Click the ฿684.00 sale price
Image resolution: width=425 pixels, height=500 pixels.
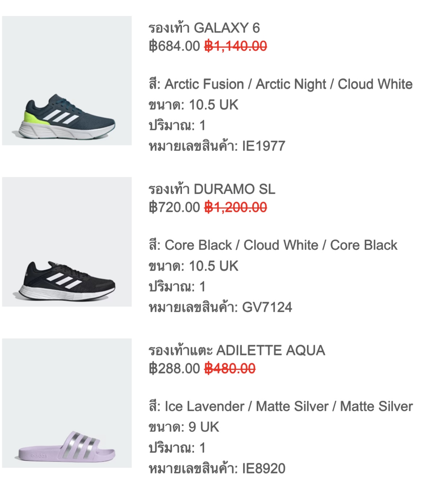[x=174, y=46]
